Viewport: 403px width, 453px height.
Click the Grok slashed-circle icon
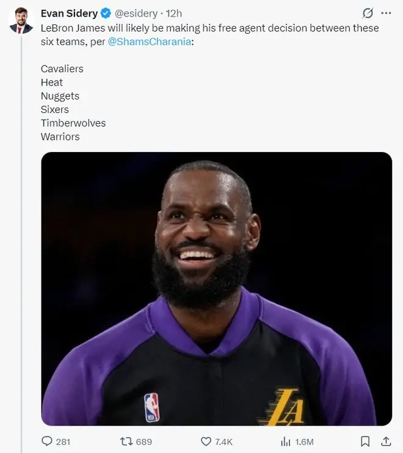pyautogui.click(x=368, y=13)
